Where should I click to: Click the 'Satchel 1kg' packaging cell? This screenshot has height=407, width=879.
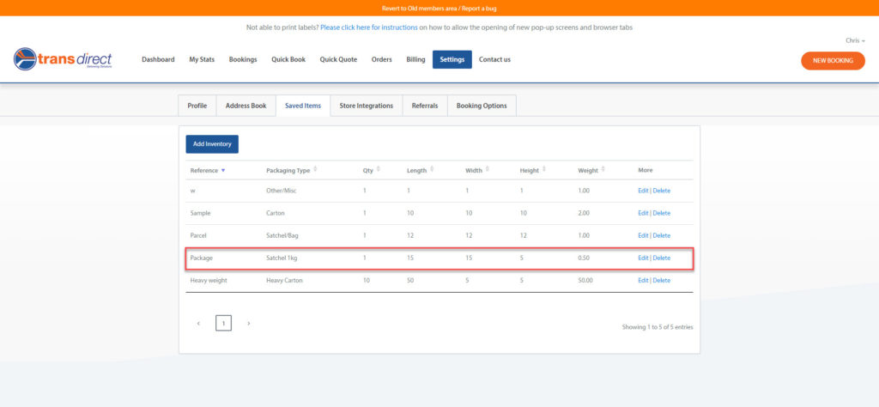283,258
